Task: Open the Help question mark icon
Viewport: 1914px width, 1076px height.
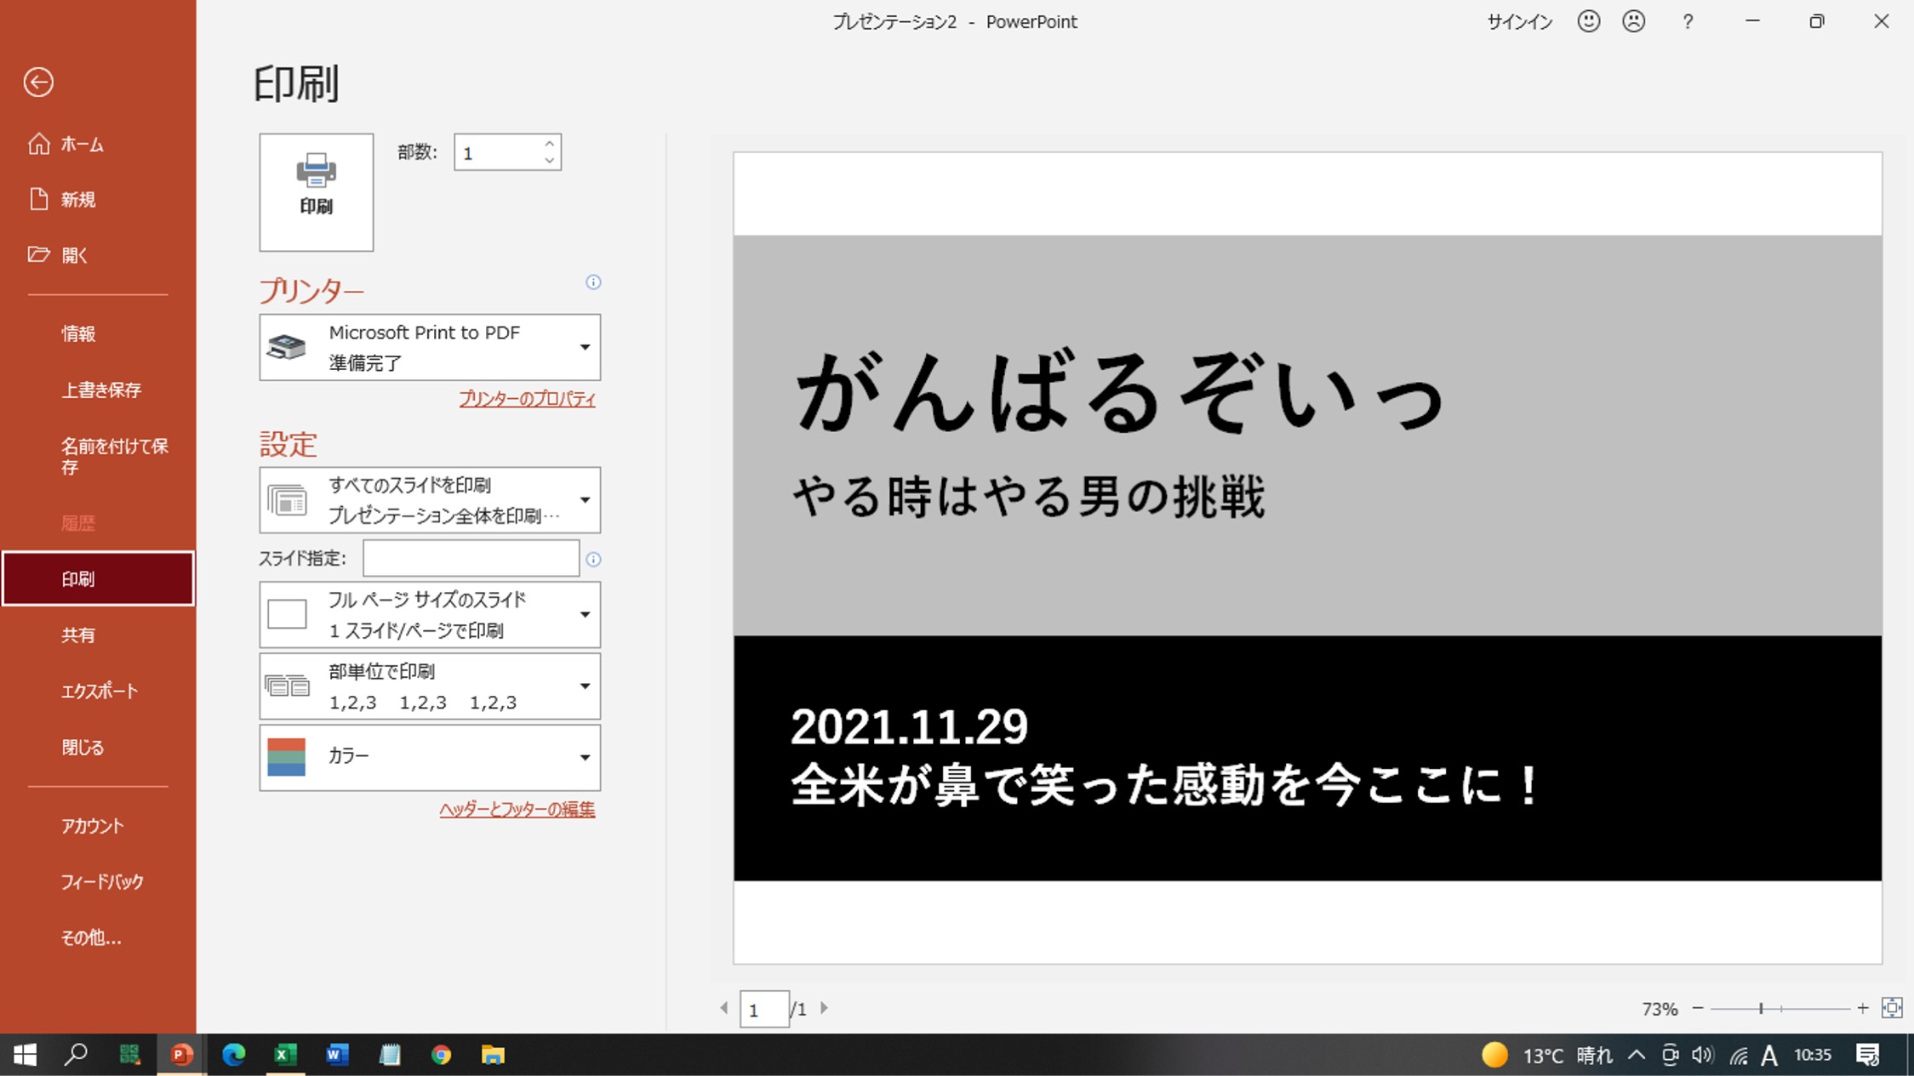Action: (1688, 22)
